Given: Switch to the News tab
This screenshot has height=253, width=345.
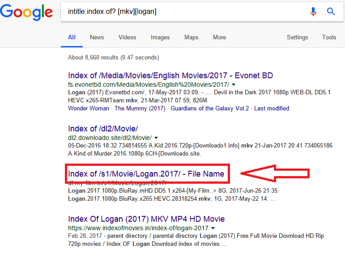Looking at the screenshot, I should coord(97,38).
